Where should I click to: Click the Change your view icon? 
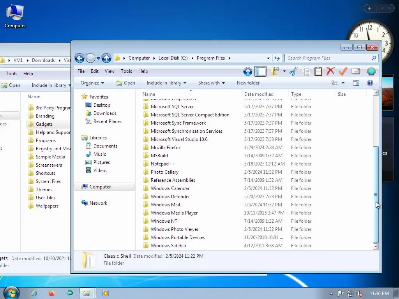334,83
